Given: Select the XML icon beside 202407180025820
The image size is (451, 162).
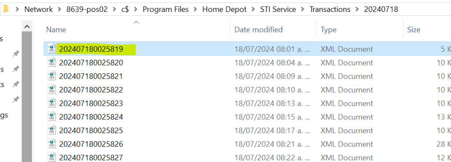Looking at the screenshot, I should click(52, 62).
